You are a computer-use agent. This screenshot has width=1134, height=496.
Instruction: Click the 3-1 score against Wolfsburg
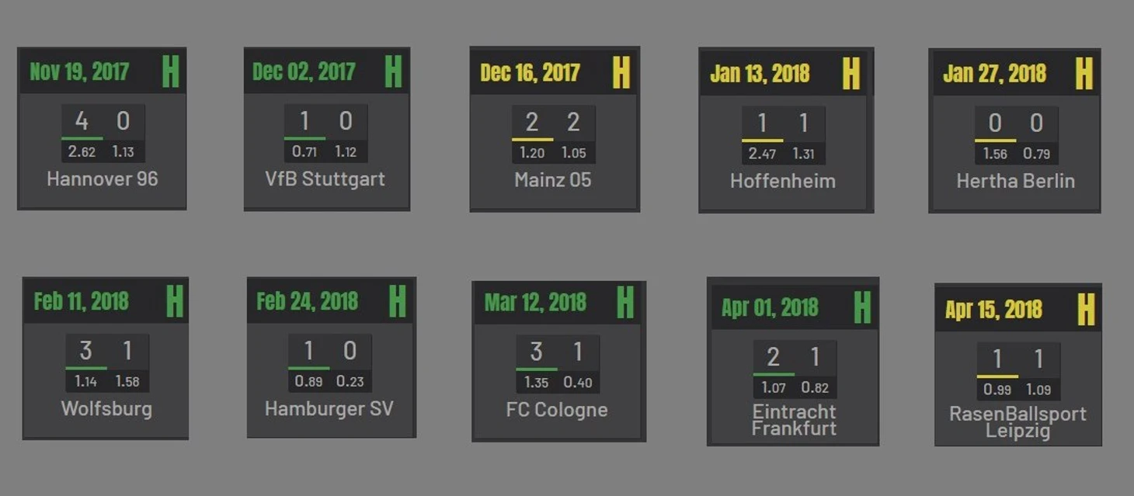(106, 352)
